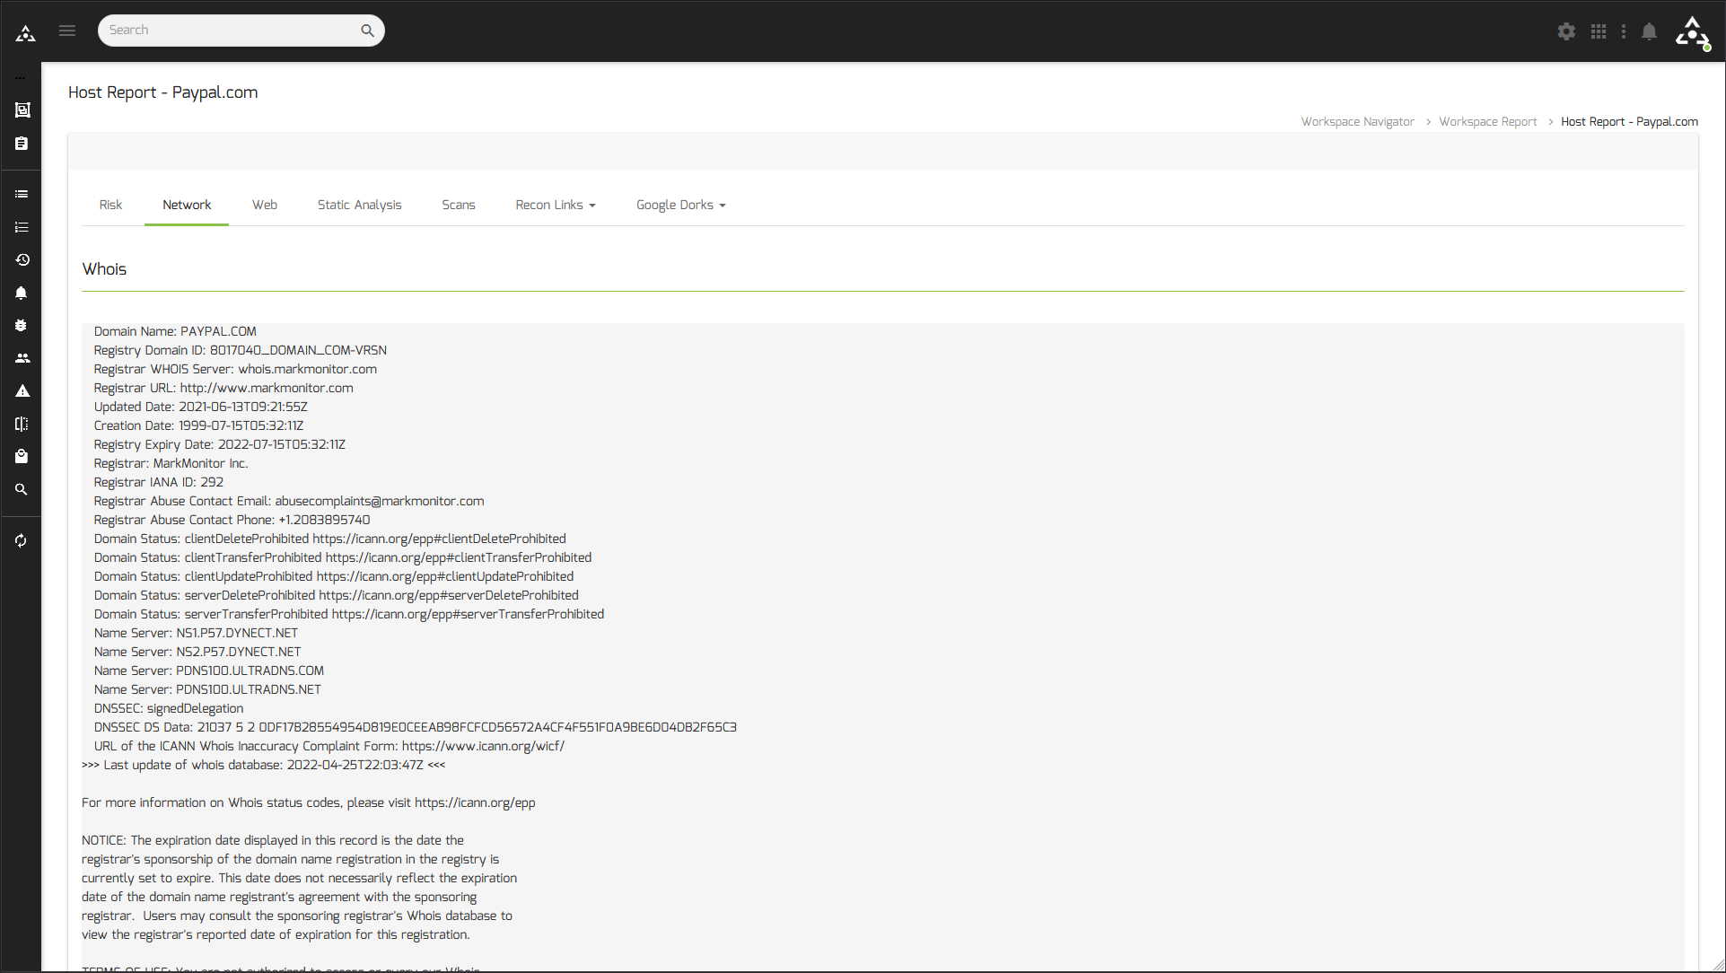Click the Registrar IANA ID: 292 line
This screenshot has height=973, width=1726.
pos(159,482)
